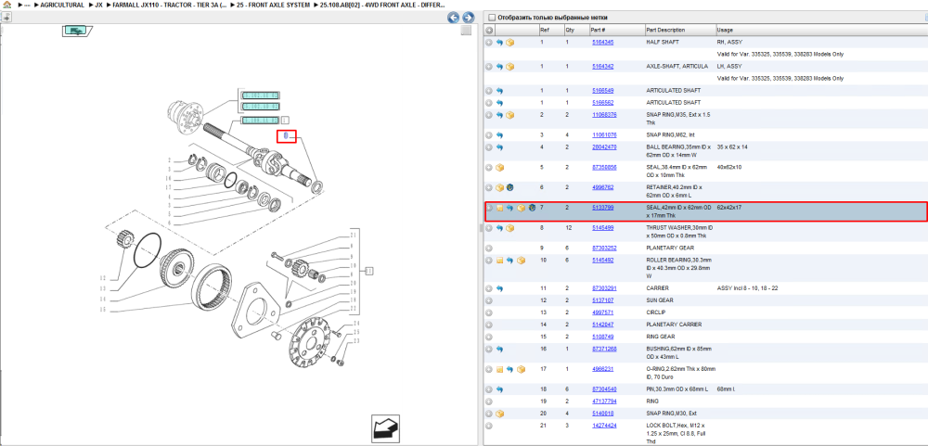The width and height of the screenshot is (928, 446).
Task: Click globe icon in RETAINER row
Action: click(509, 187)
